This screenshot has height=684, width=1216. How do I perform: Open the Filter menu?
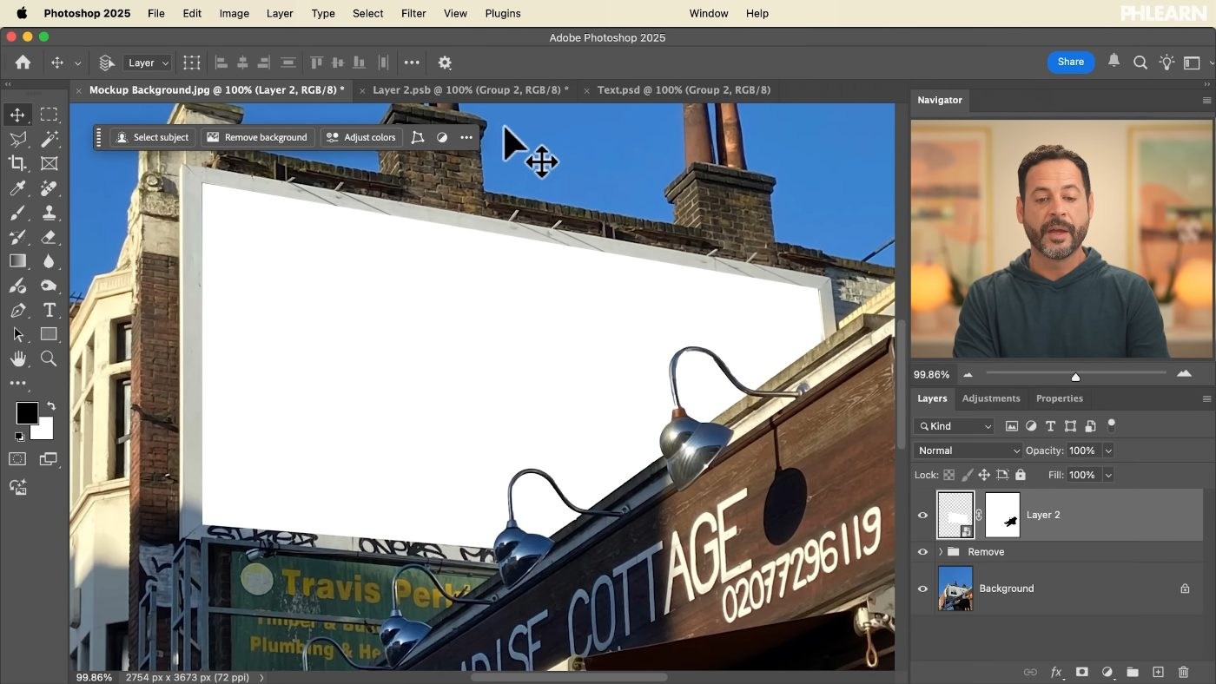click(x=413, y=13)
